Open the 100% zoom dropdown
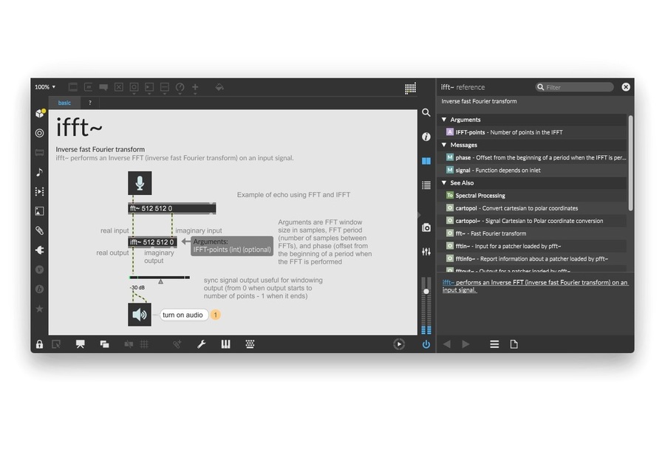665x449 pixels. pos(45,87)
